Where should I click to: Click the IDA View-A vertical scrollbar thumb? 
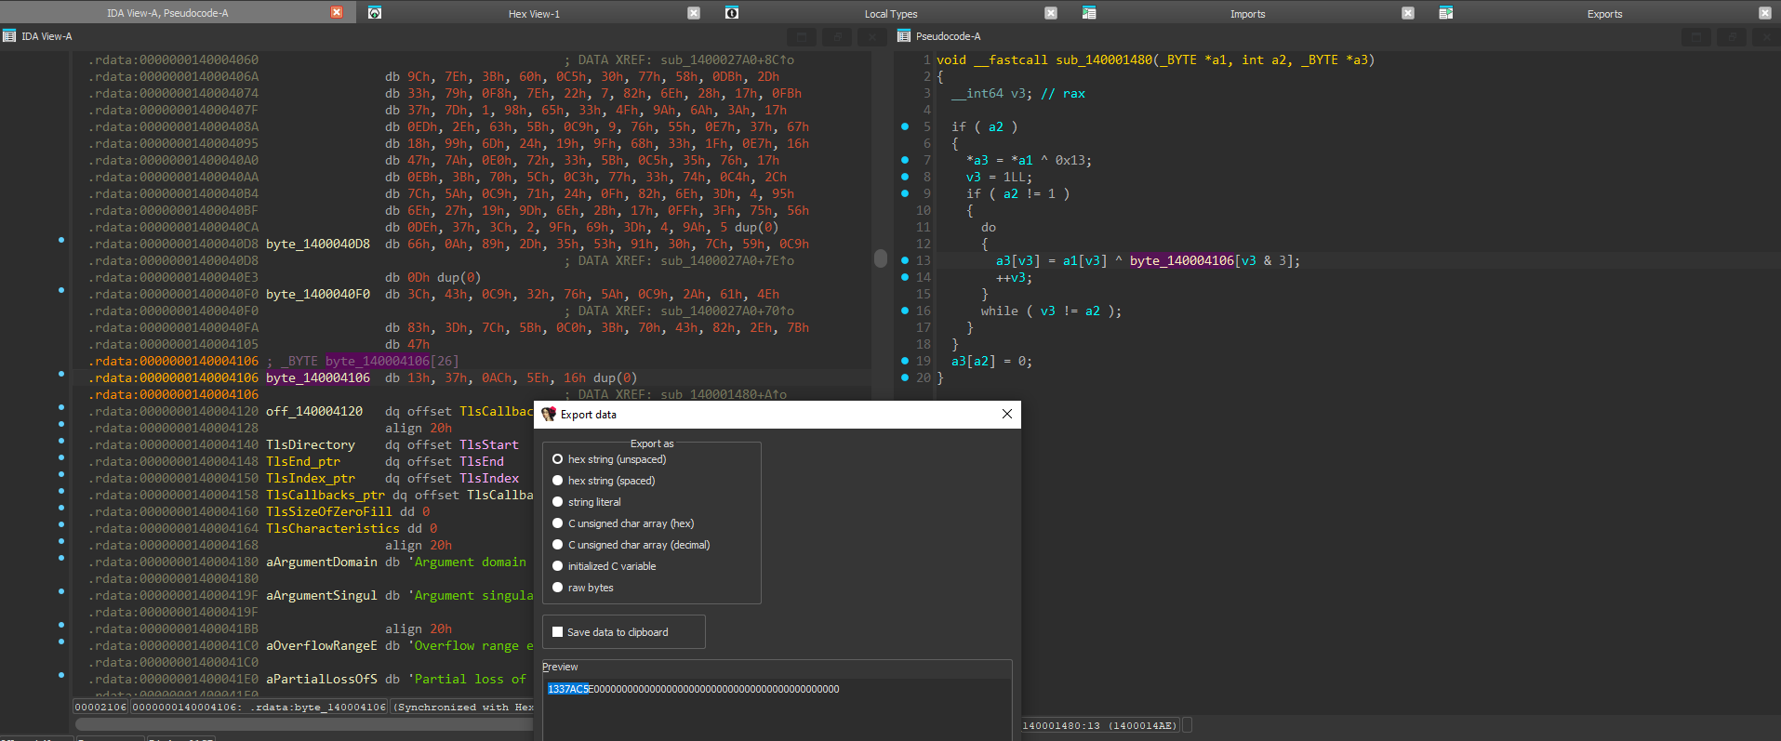[x=881, y=258]
